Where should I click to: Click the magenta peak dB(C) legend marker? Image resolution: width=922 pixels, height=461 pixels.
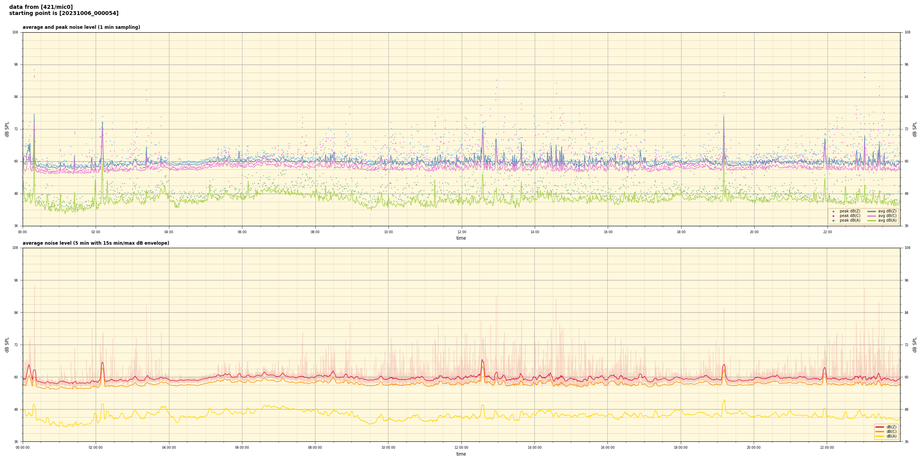[833, 216]
